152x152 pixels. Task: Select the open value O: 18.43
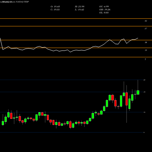point(55,7)
